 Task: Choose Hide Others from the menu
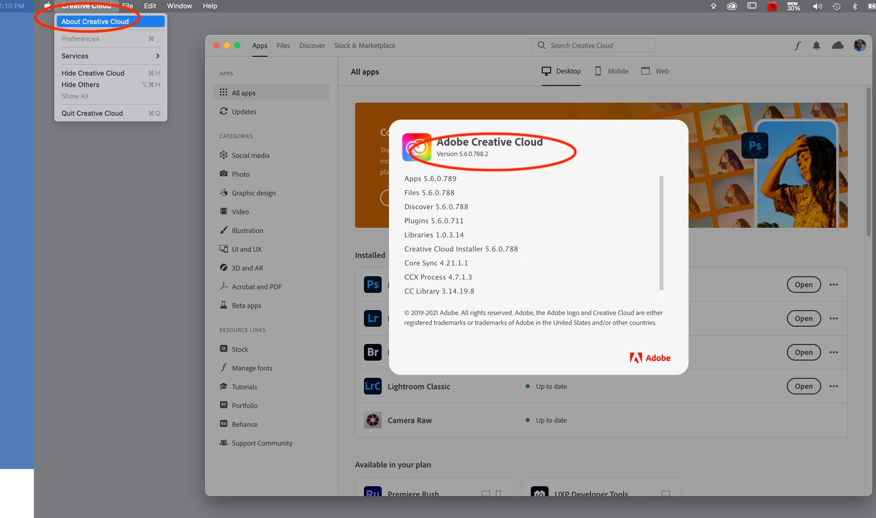(x=111, y=84)
